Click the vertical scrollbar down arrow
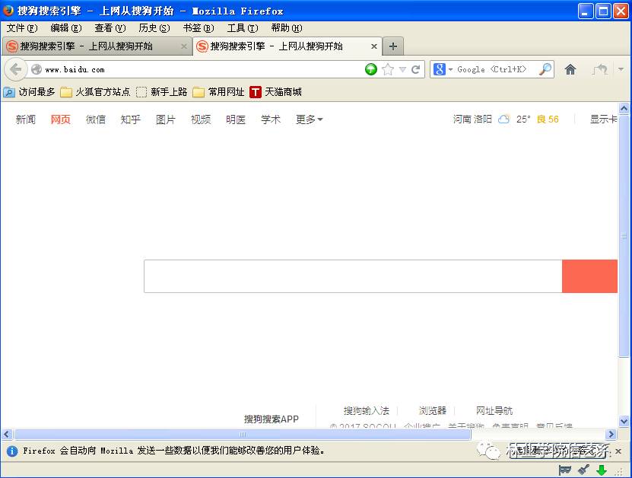 pyautogui.click(x=624, y=422)
